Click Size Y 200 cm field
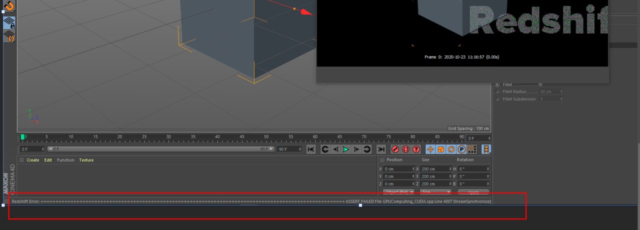This screenshot has width=640, height=230. (x=436, y=176)
